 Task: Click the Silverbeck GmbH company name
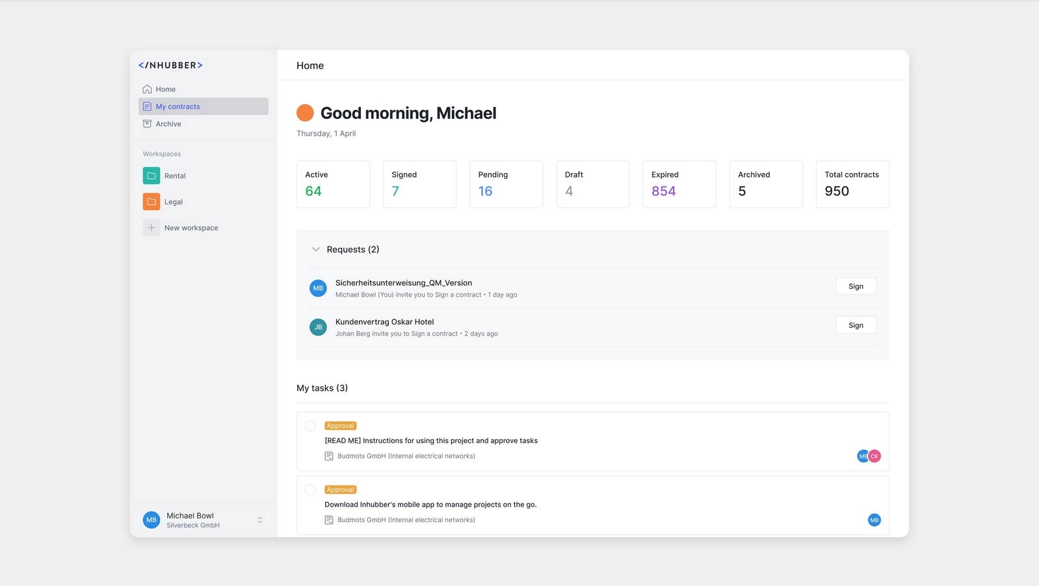point(193,526)
